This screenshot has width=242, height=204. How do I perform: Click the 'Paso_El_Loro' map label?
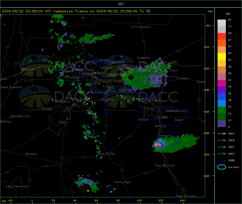(x=186, y=196)
